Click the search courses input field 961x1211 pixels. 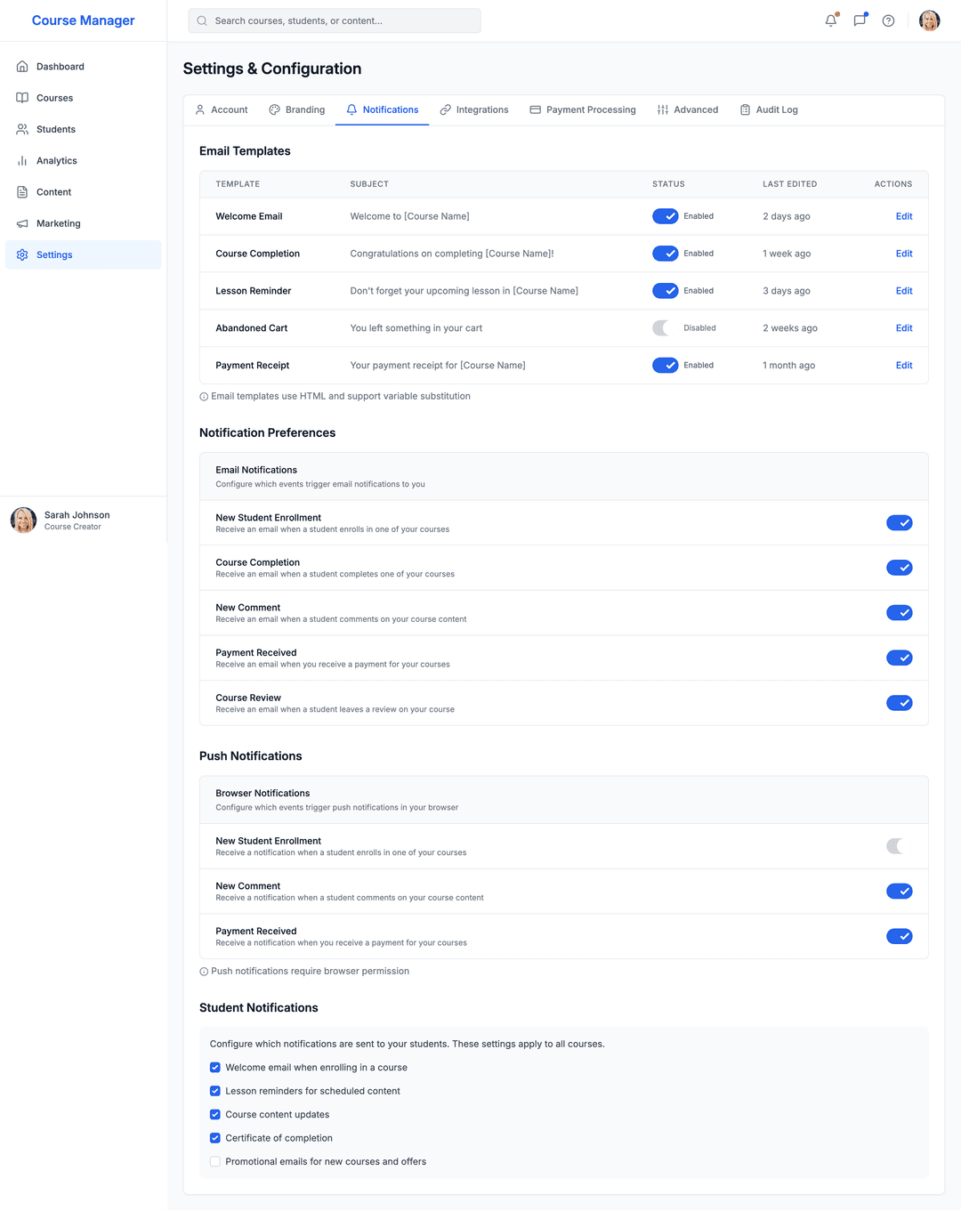[335, 20]
